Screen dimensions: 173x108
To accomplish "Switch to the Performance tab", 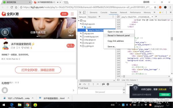I will pyautogui.click(x=136, y=12).
